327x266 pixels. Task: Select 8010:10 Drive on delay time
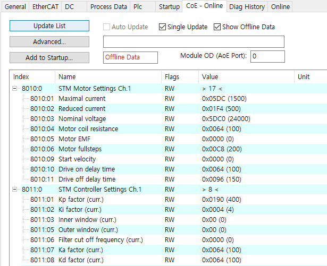click(178, 169)
